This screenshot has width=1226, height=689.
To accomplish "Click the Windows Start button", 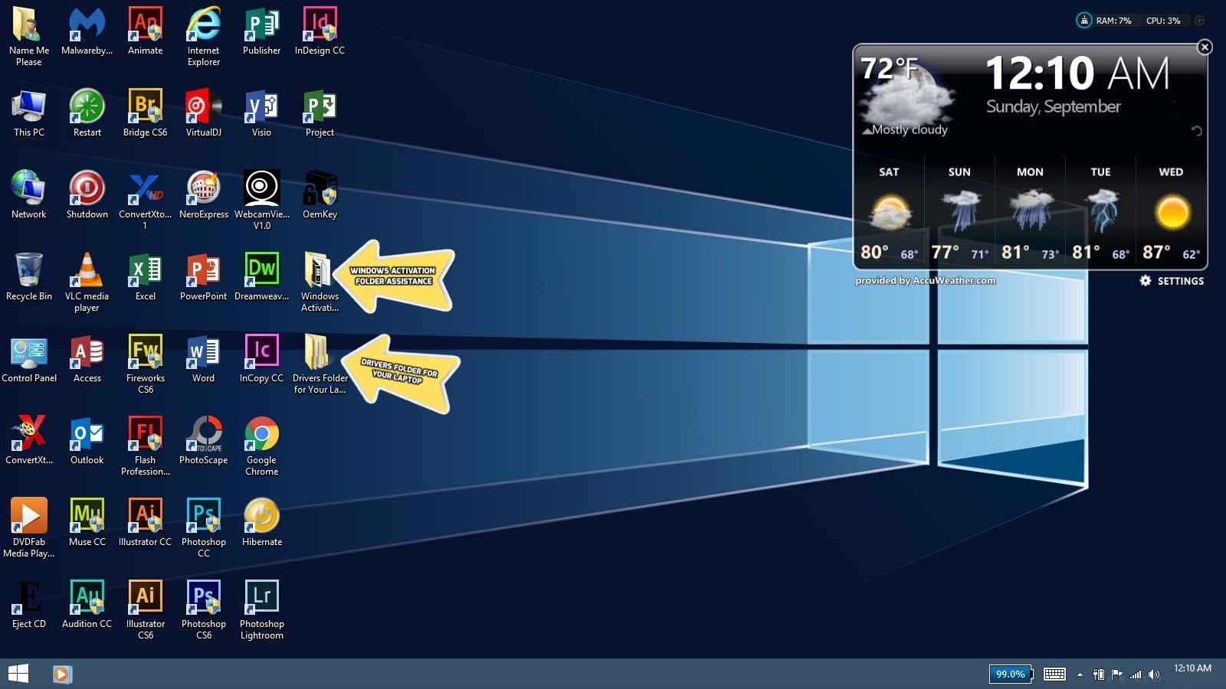I will (x=18, y=674).
